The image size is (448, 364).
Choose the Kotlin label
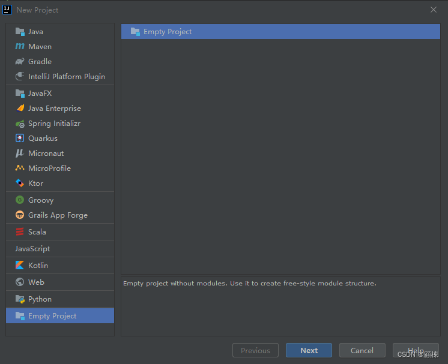(x=38, y=265)
